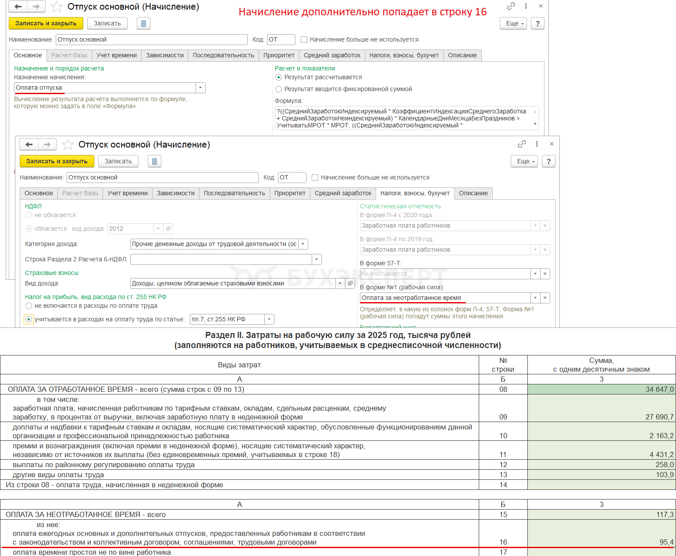Click the forward arrow in the lower window
The width and height of the screenshot is (676, 556).
click(47, 144)
